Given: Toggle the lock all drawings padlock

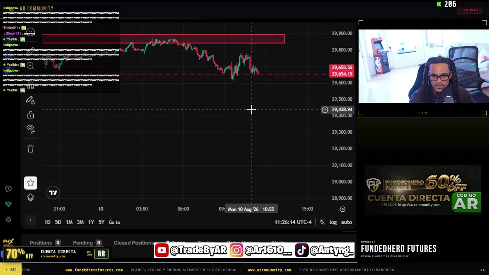Looking at the screenshot, I should (x=31, y=115).
